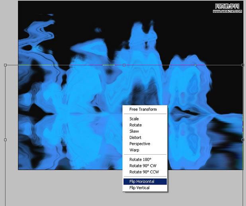Click the top-right transform corner handle
This screenshot has width=246, height=206.
point(243,65)
